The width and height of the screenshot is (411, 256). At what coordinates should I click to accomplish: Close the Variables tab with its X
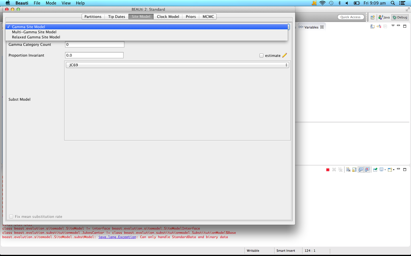point(322,27)
